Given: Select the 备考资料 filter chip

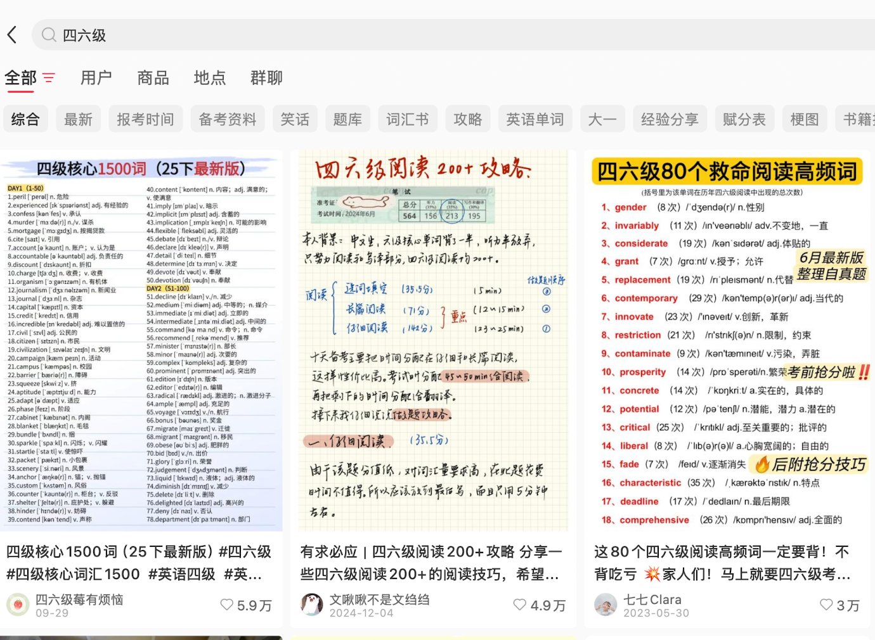Looking at the screenshot, I should tap(228, 119).
